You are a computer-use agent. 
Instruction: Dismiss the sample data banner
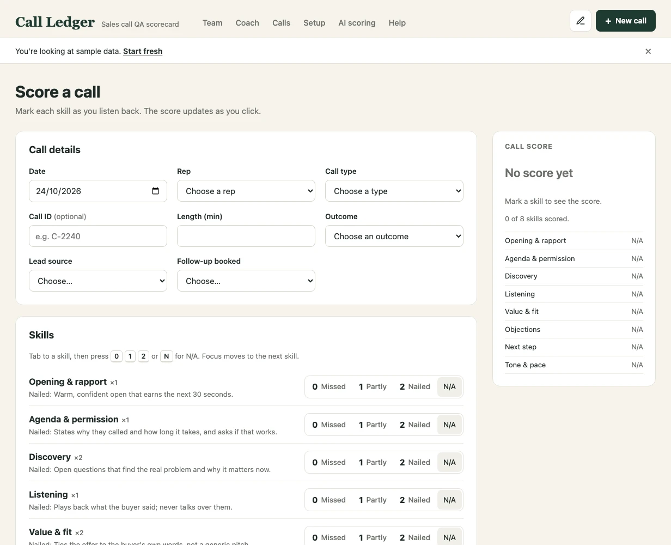(x=648, y=51)
